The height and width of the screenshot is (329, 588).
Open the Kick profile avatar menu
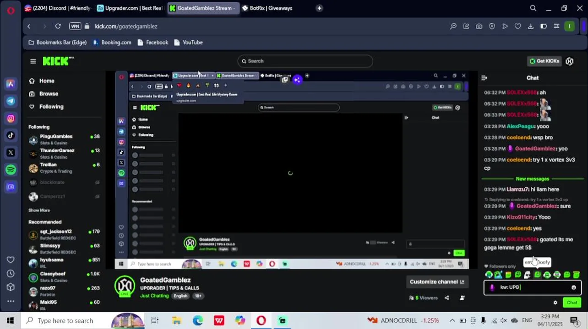(x=570, y=61)
